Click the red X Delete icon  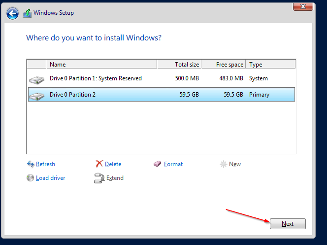point(99,164)
